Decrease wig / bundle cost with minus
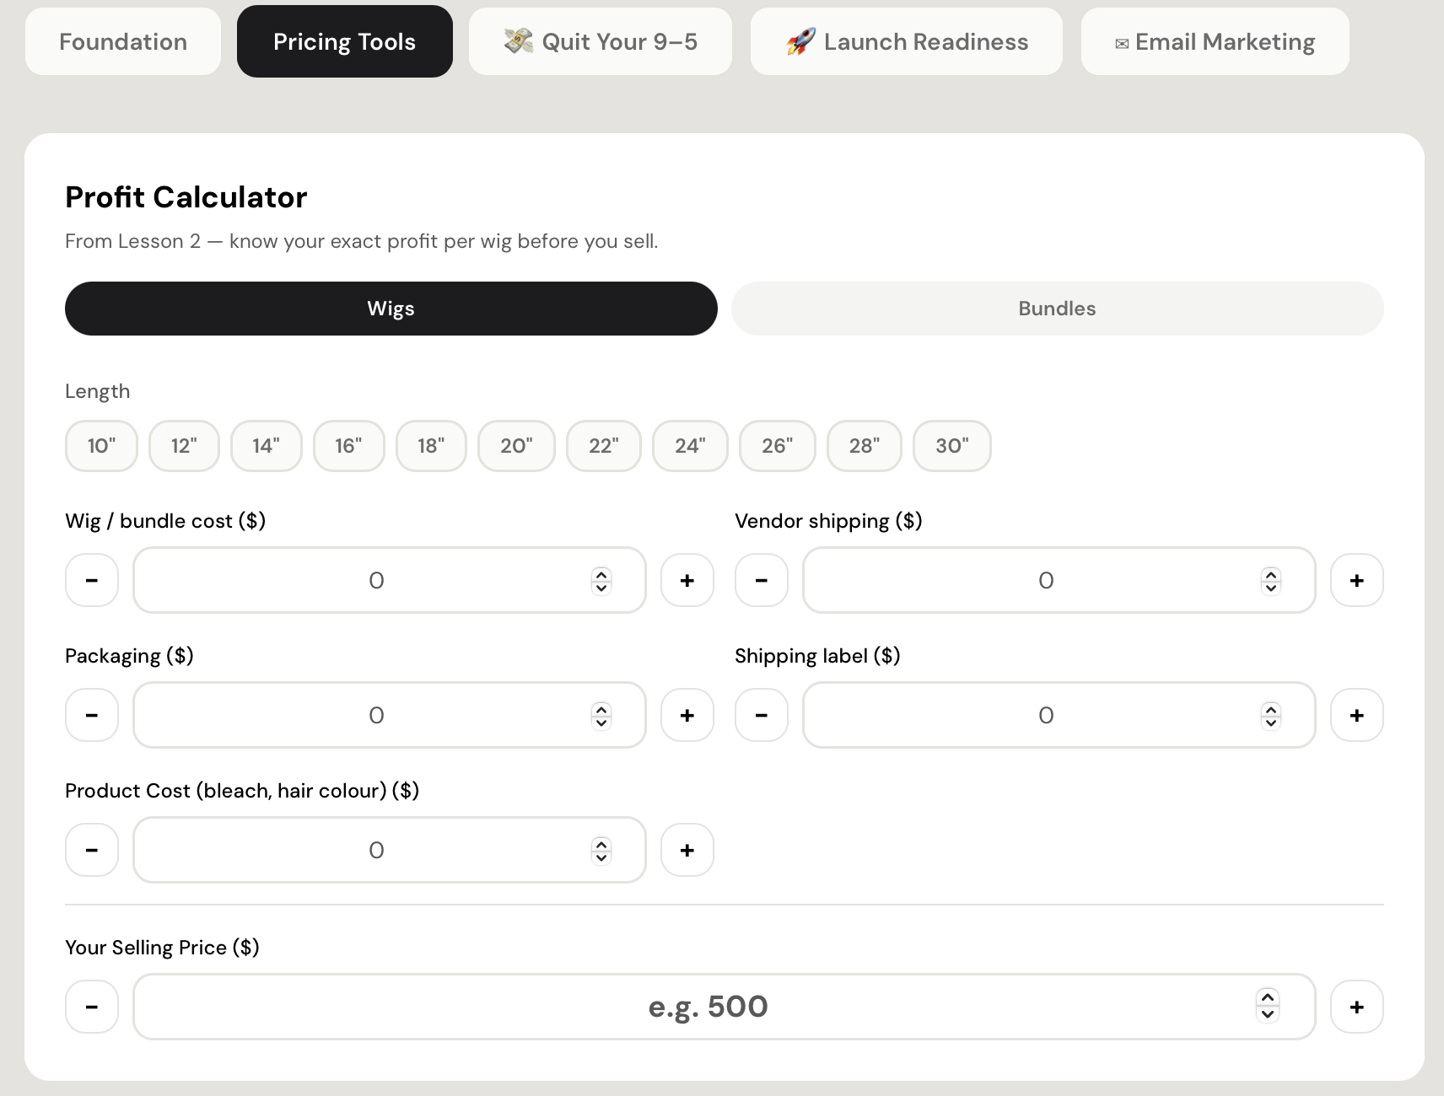Screen dimensions: 1444x1096 (x=92, y=580)
